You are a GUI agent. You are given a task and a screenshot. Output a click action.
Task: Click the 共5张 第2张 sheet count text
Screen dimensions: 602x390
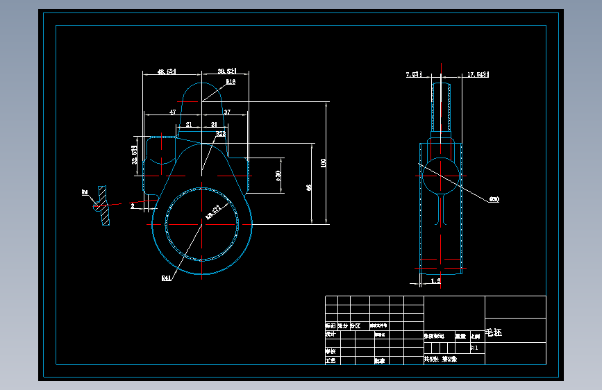click(440, 359)
